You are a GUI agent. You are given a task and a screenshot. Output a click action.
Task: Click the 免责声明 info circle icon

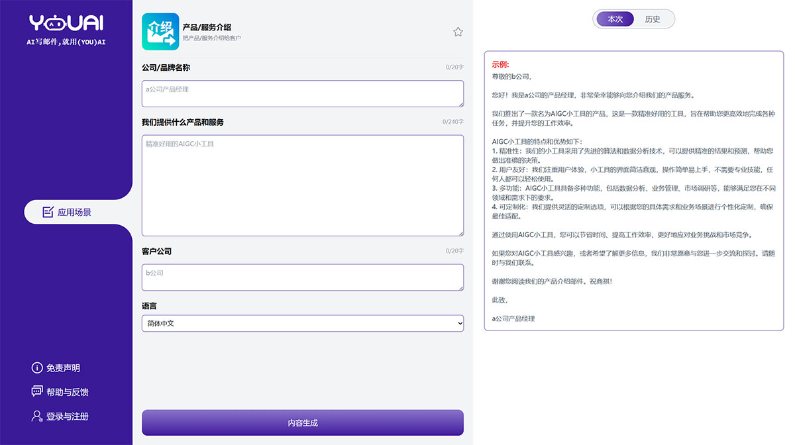pos(37,368)
